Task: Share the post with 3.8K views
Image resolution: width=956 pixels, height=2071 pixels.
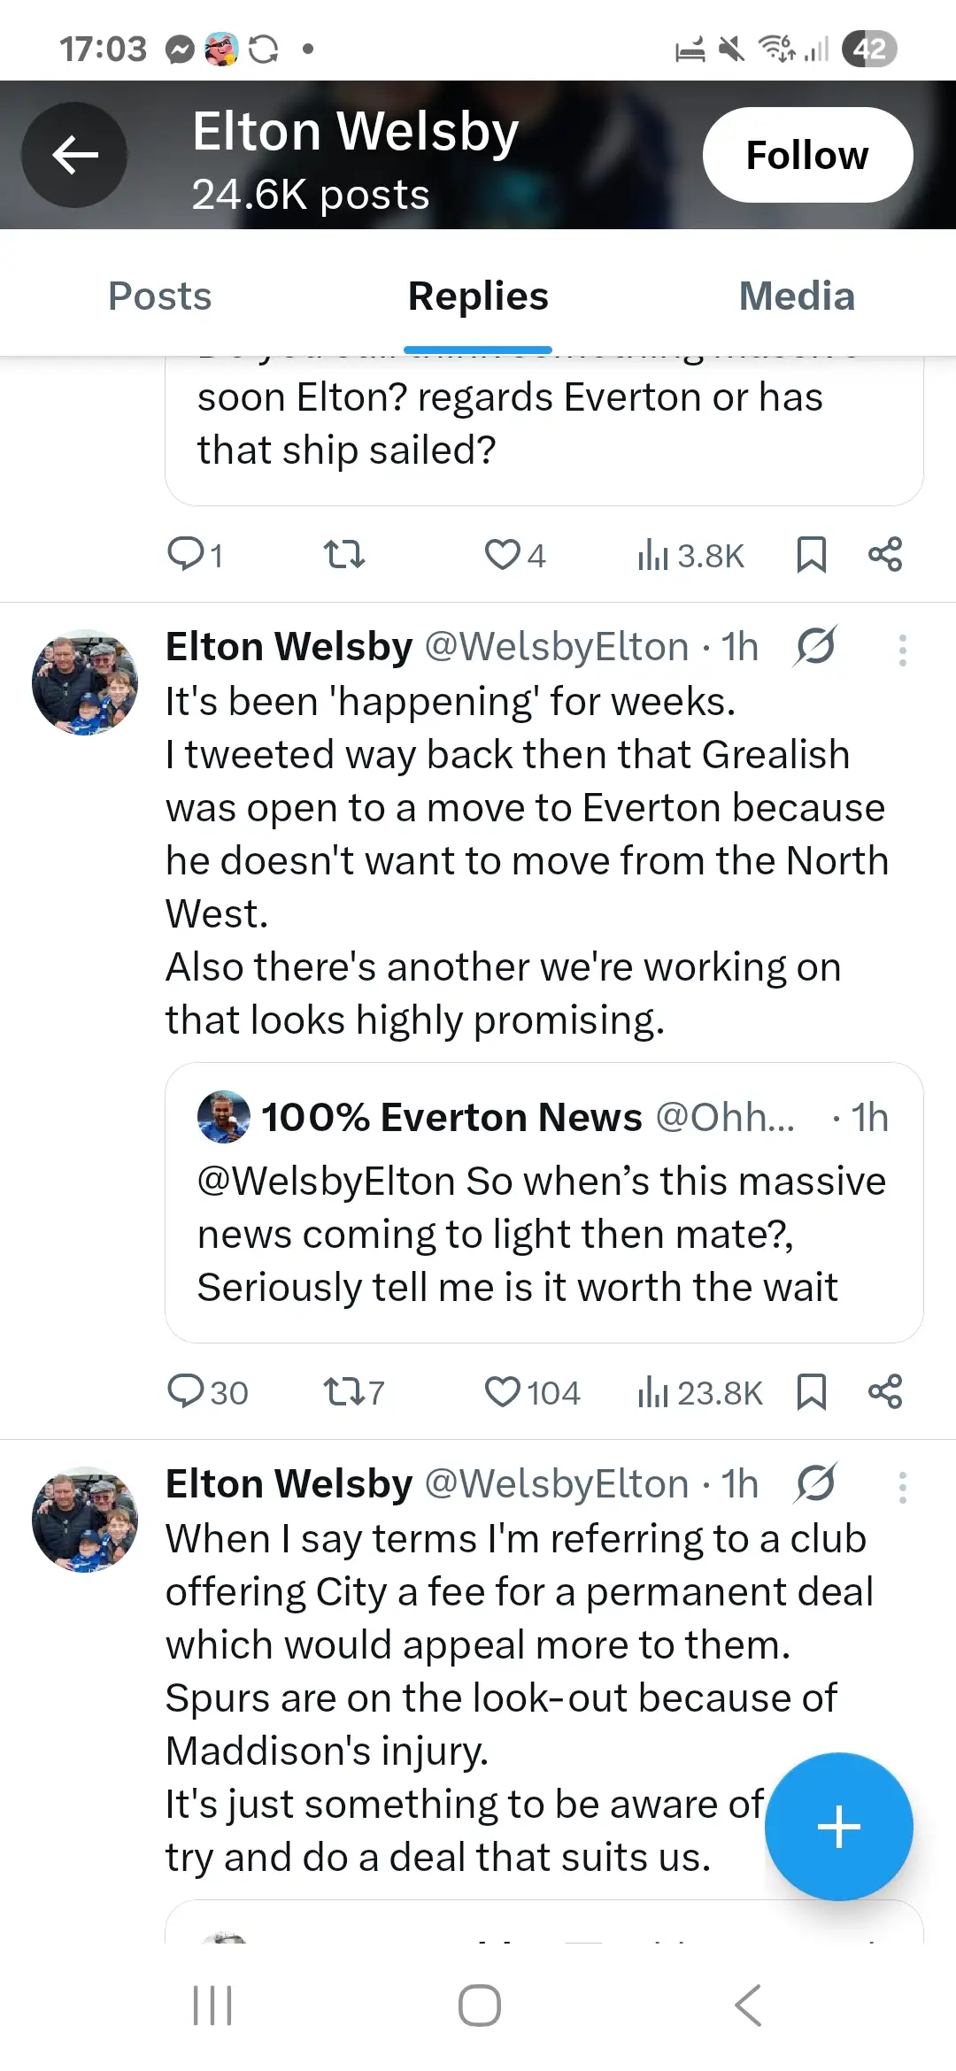Action: point(885,555)
